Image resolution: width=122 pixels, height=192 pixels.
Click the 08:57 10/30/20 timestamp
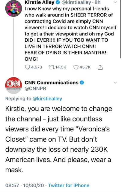tap(25, 185)
